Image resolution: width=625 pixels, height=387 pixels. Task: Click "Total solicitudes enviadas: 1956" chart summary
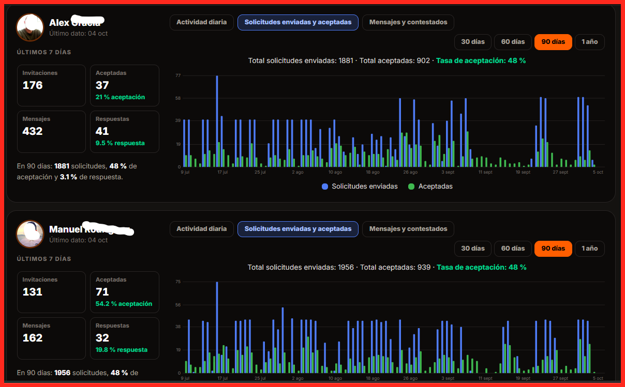click(301, 267)
